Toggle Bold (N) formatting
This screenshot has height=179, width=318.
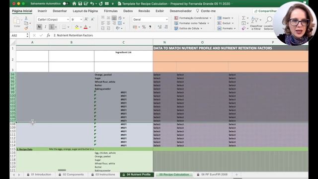(x=39, y=27)
